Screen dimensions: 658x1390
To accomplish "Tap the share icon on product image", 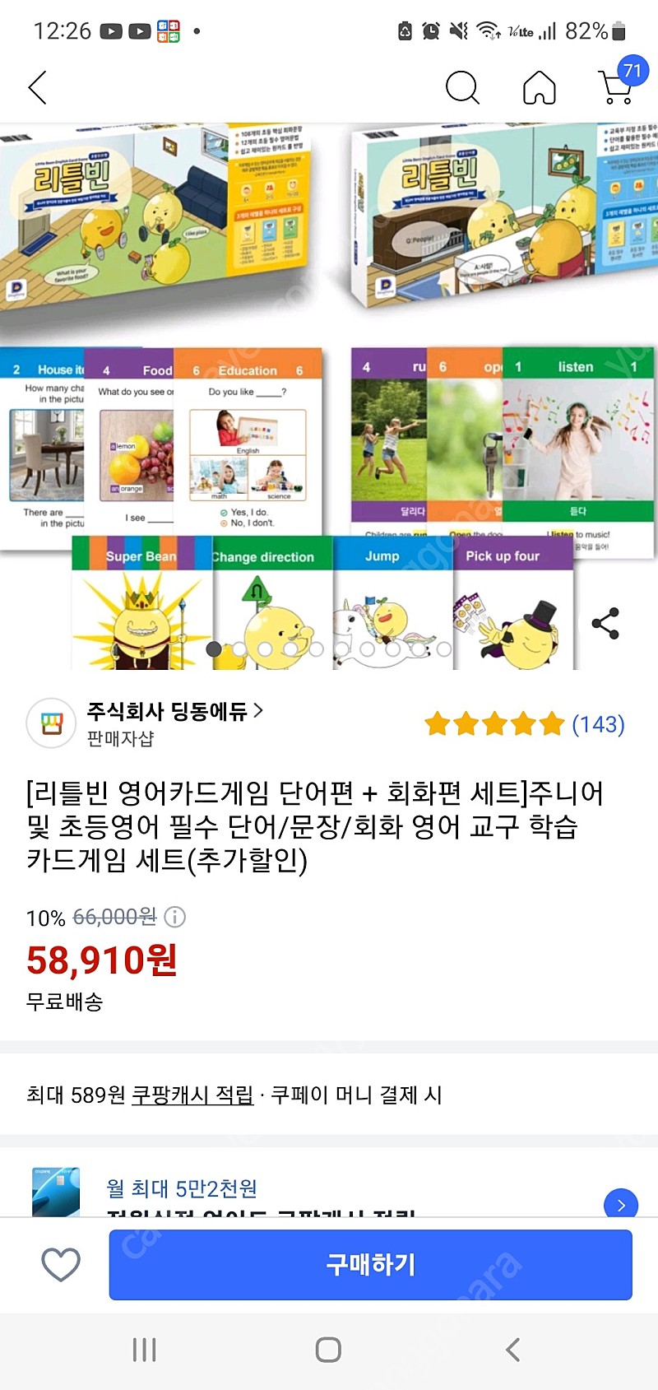I will point(605,624).
